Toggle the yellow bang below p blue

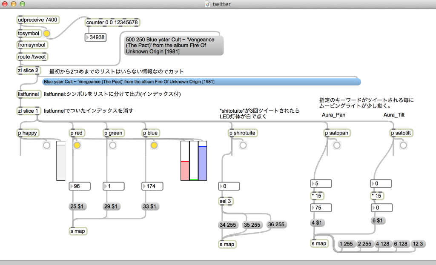[x=154, y=145]
